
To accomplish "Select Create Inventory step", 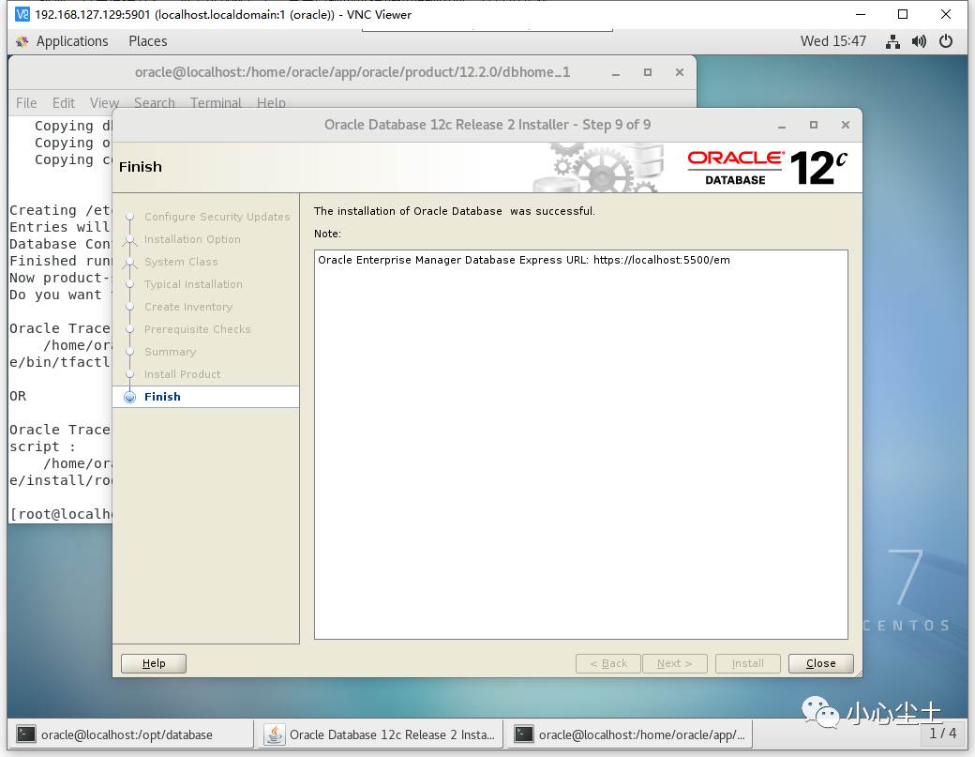I will pyautogui.click(x=188, y=307).
